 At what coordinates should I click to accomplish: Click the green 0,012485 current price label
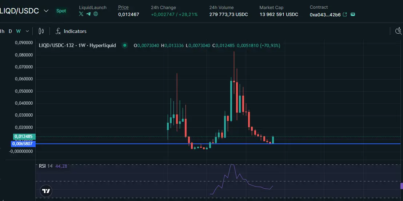point(24,137)
